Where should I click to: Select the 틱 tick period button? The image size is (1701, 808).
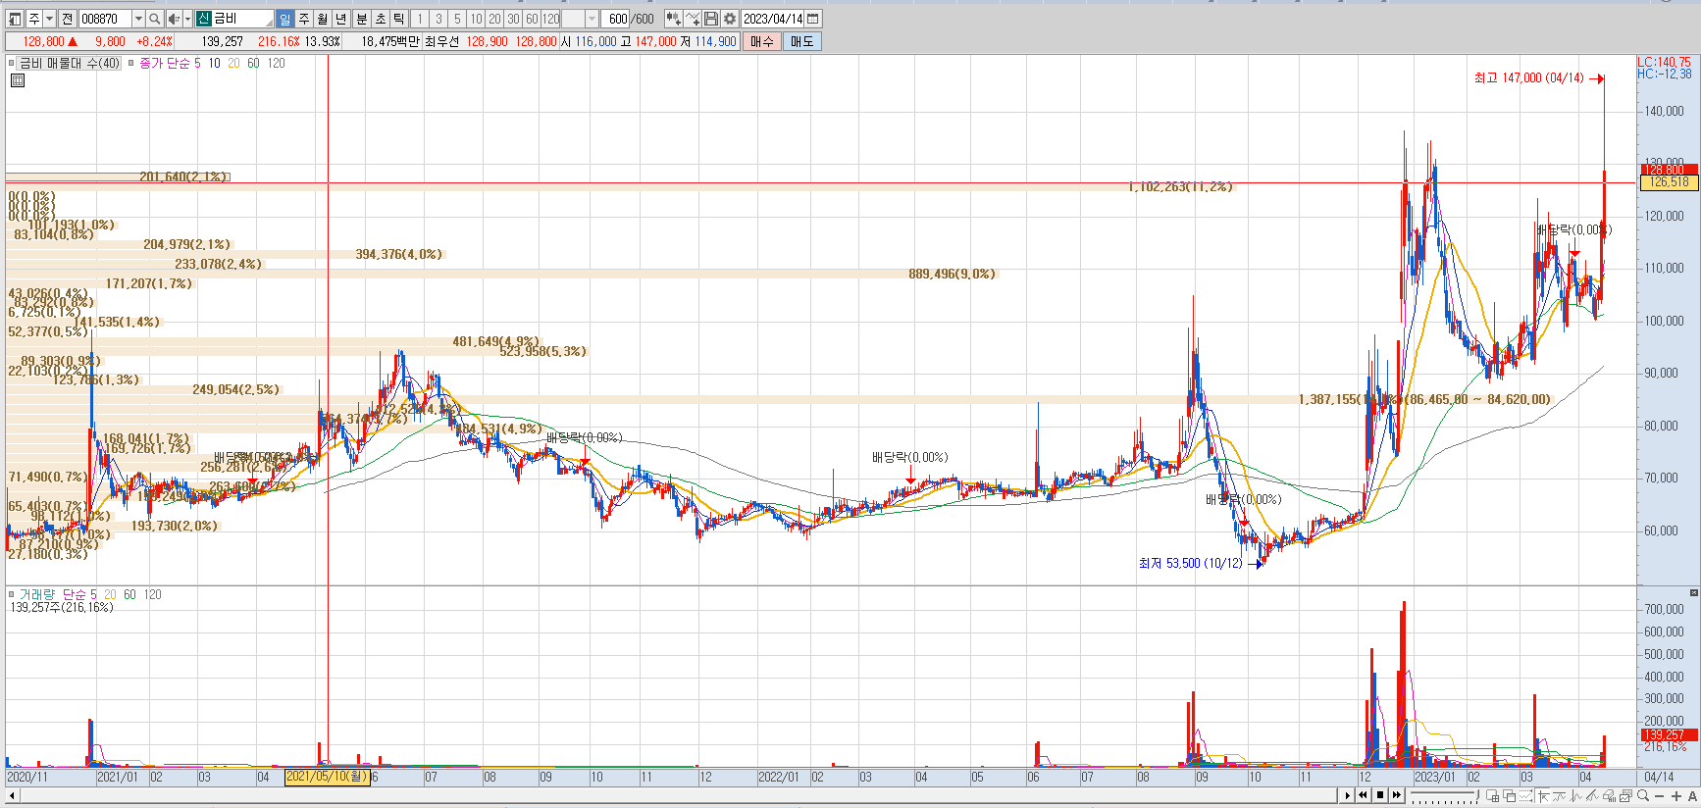coord(398,19)
